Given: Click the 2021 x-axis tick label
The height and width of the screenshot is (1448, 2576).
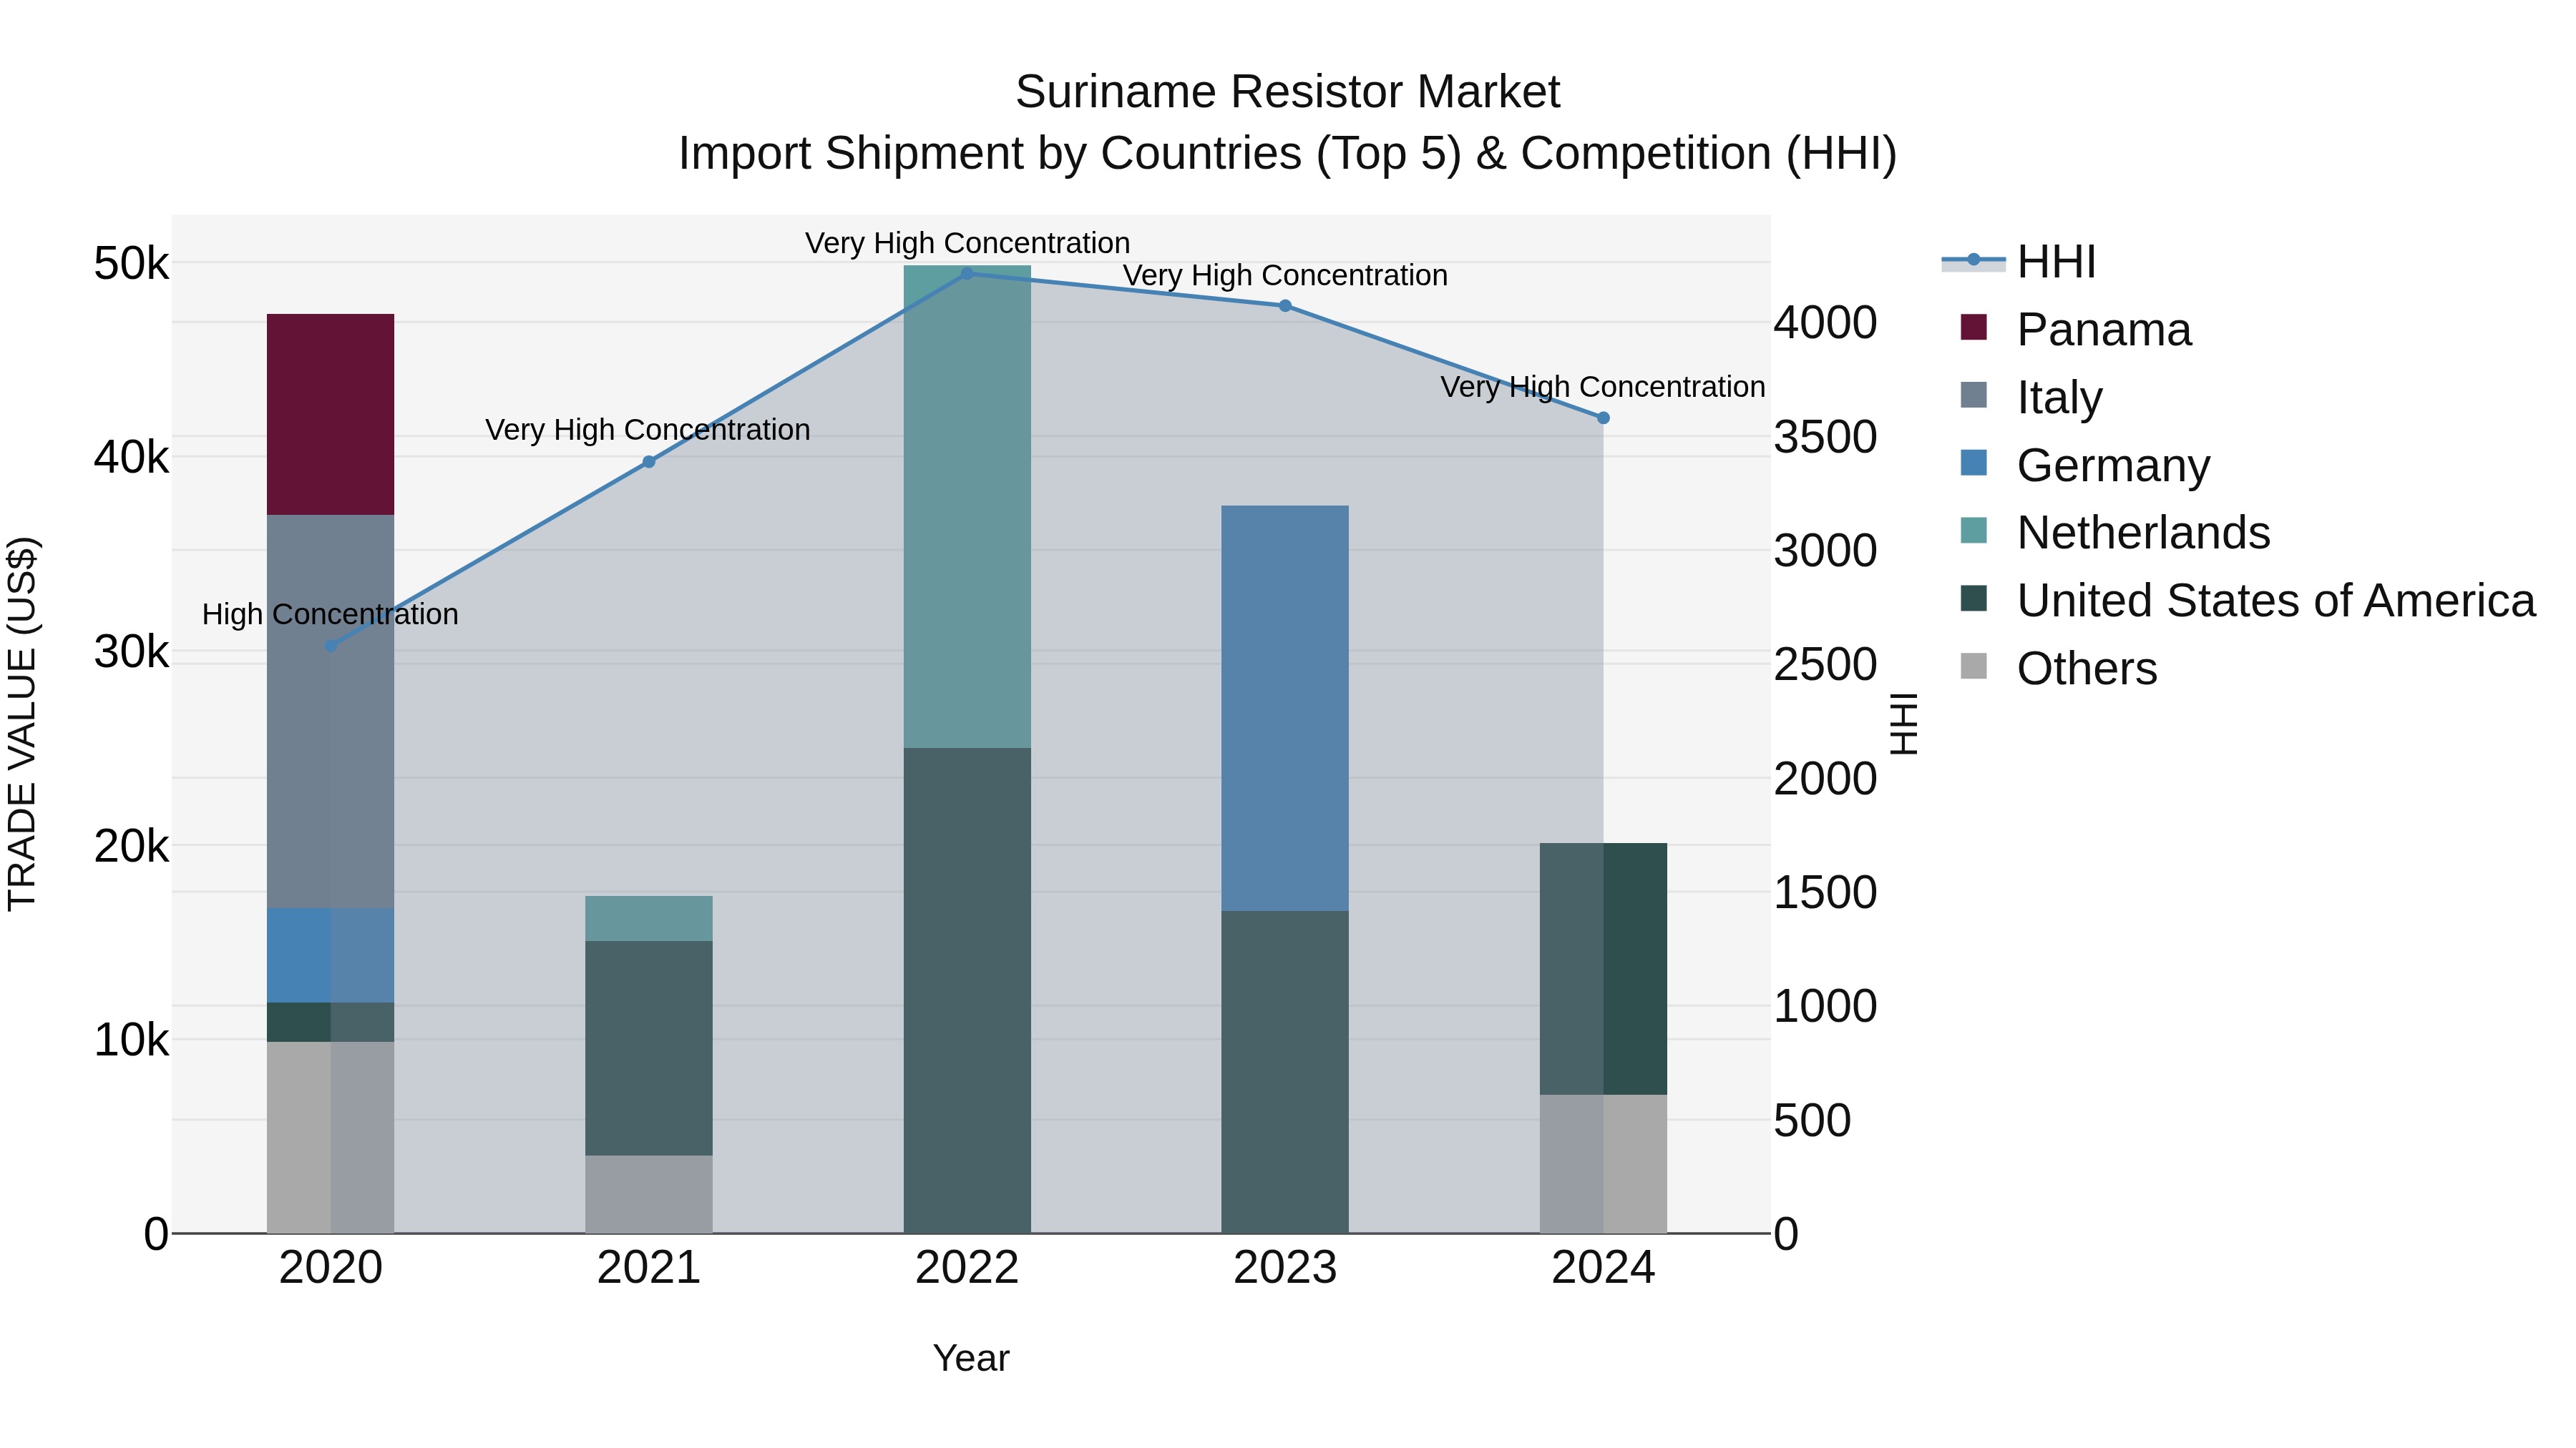Looking at the screenshot, I should pos(649,1268).
